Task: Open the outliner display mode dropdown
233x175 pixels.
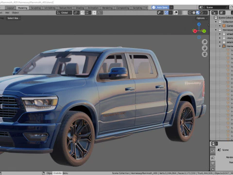Action: [x=222, y=13]
